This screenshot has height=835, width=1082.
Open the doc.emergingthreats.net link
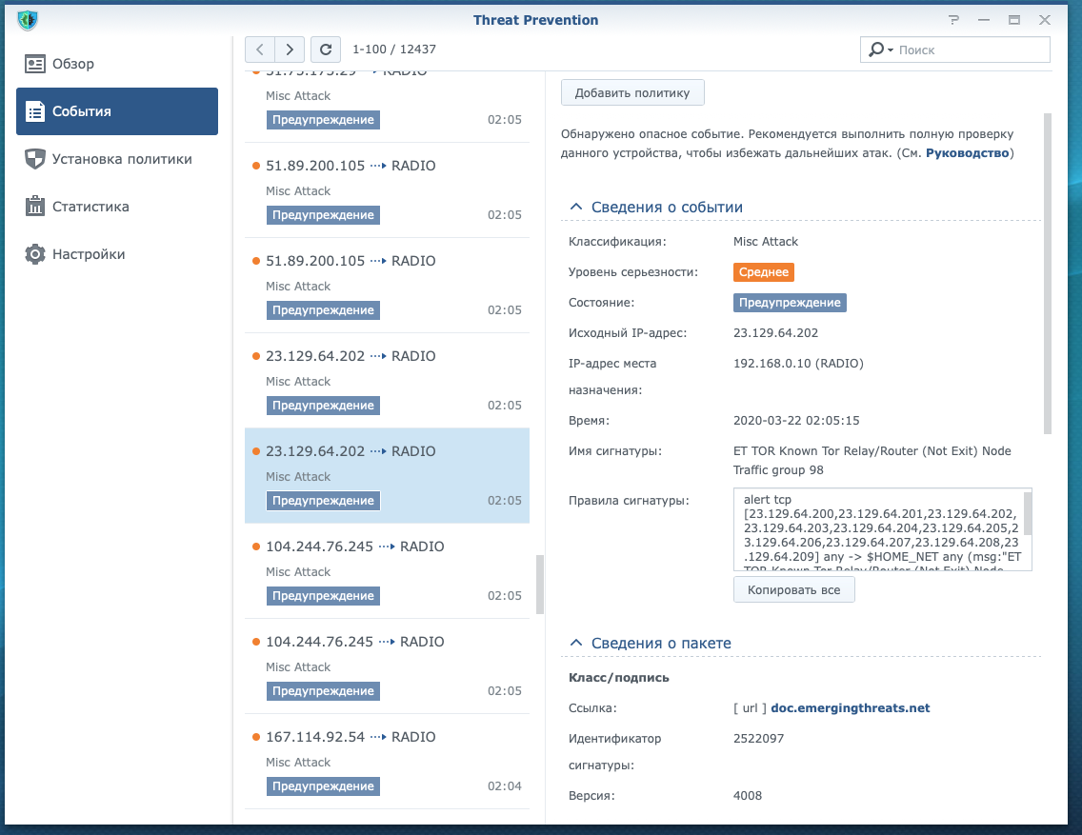[850, 707]
